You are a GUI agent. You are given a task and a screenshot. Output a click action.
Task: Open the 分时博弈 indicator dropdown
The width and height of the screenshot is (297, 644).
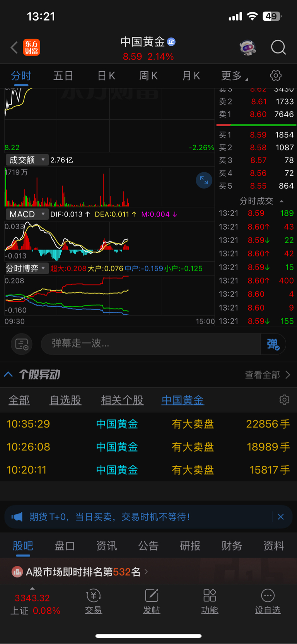(x=27, y=268)
